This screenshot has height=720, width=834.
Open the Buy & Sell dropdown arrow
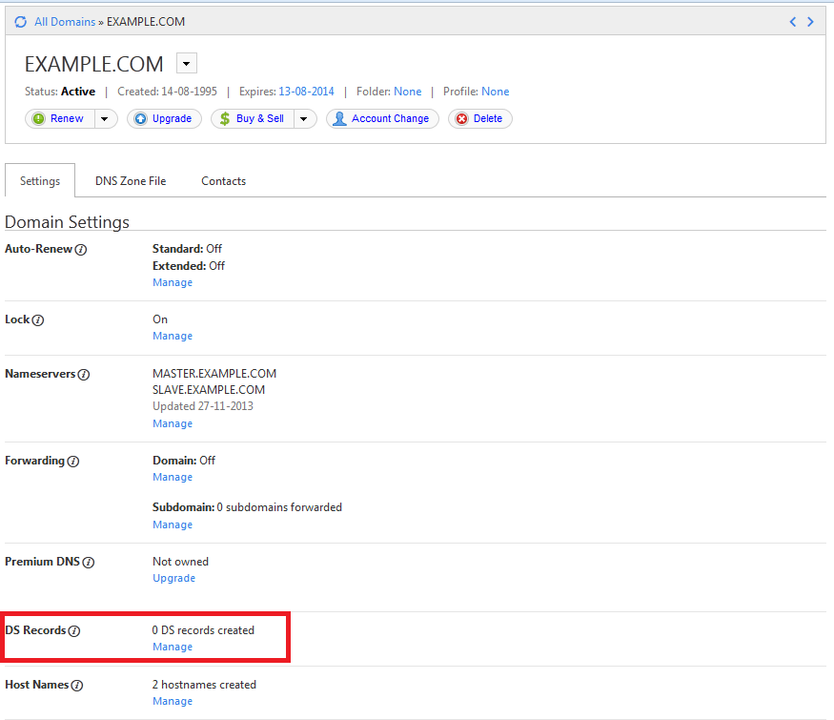303,118
